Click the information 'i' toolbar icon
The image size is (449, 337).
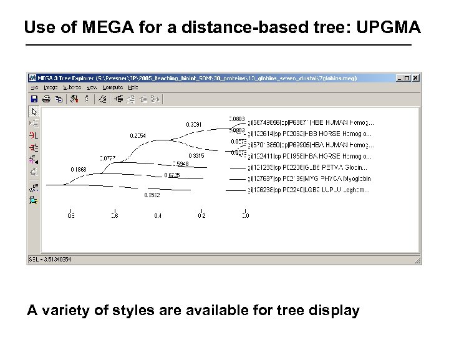coord(87,99)
